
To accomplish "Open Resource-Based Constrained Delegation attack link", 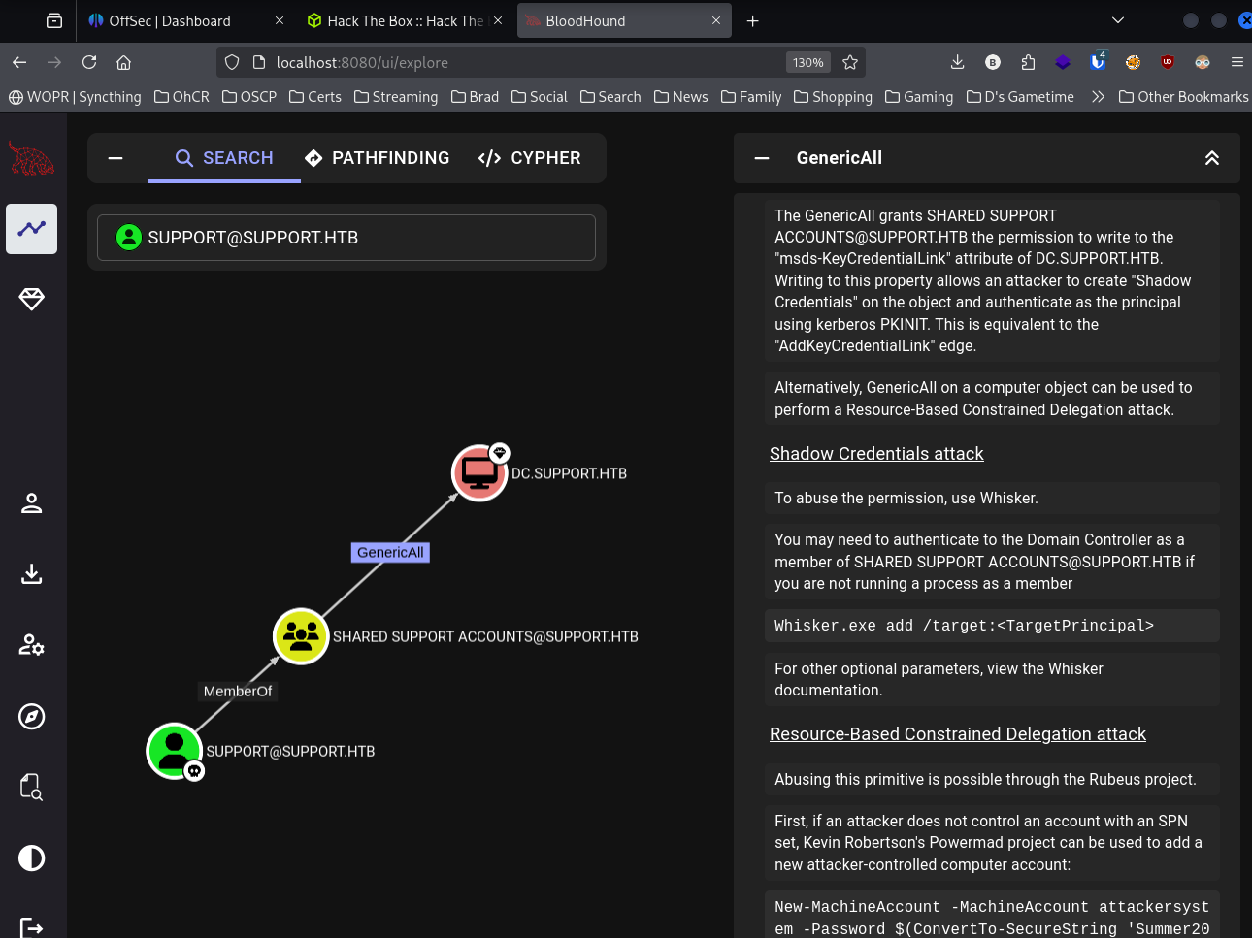I will point(958,734).
